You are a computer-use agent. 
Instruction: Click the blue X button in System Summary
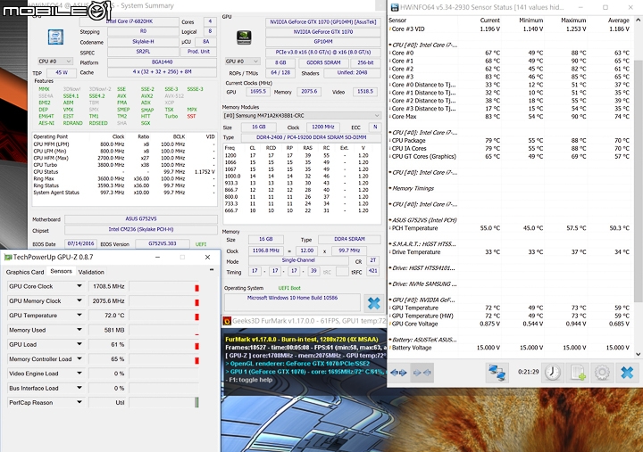pyautogui.click(x=373, y=303)
